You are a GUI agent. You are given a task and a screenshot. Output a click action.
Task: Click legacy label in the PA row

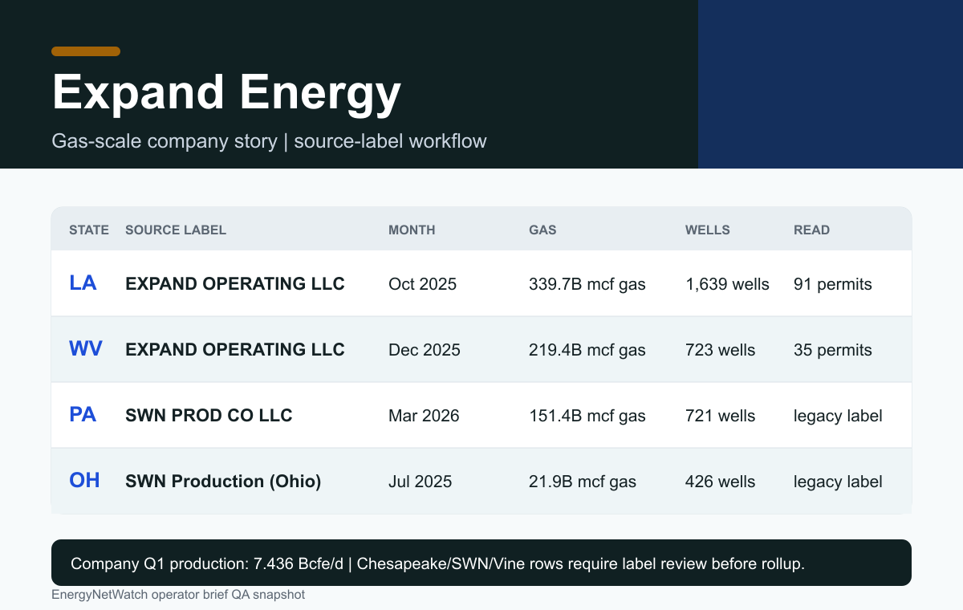(838, 416)
